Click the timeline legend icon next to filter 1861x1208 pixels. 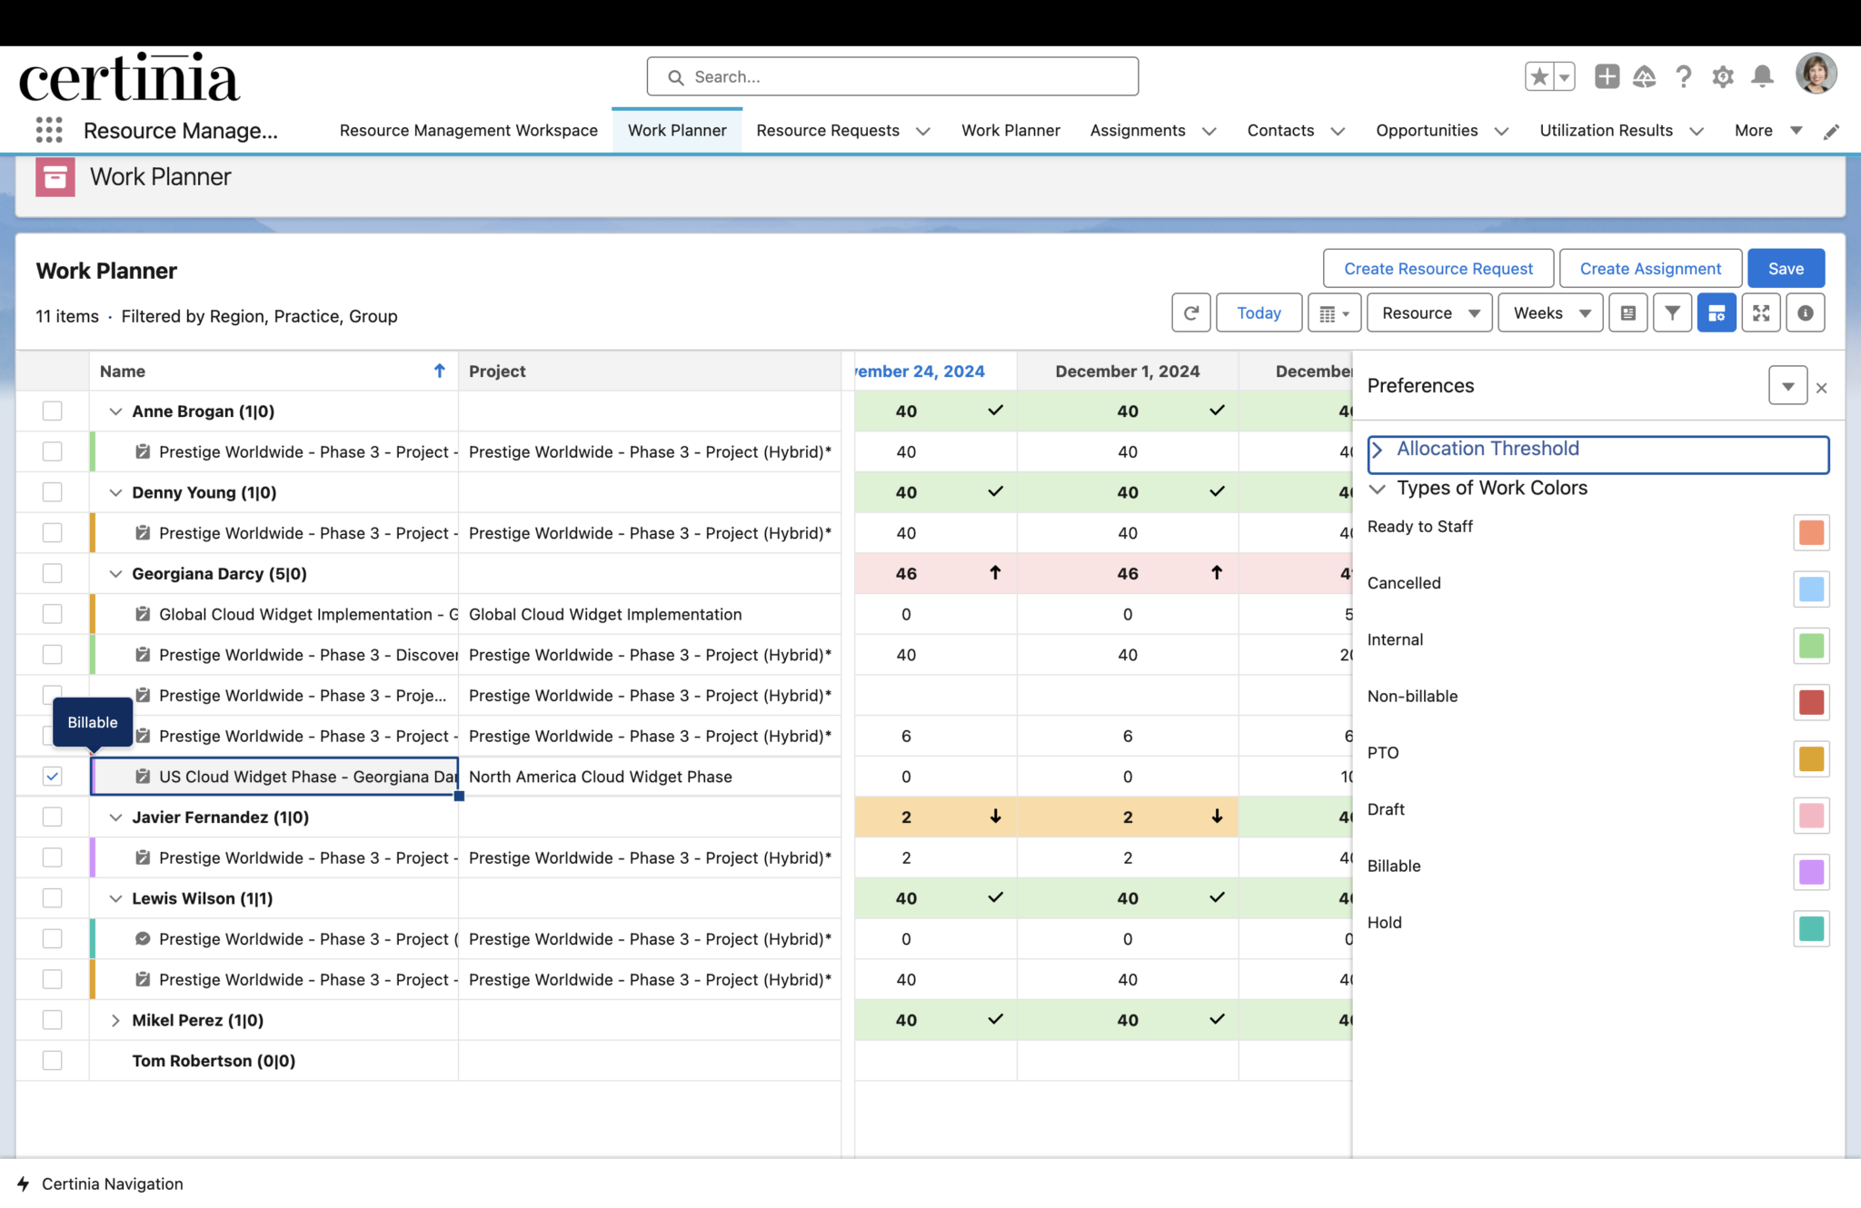point(1627,312)
